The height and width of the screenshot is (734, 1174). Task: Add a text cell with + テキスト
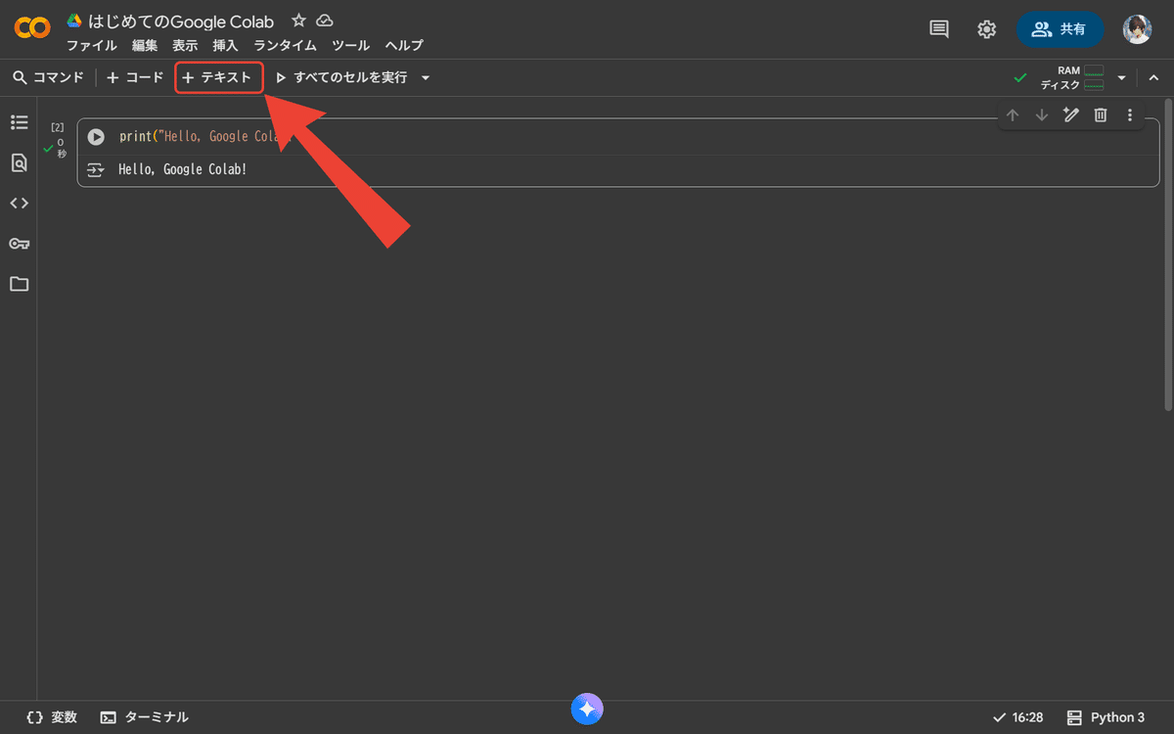pos(218,77)
